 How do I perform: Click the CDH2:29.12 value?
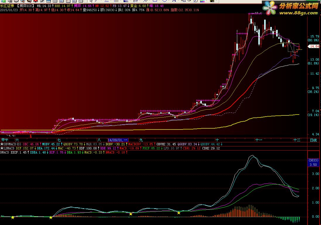[x=211, y=148]
